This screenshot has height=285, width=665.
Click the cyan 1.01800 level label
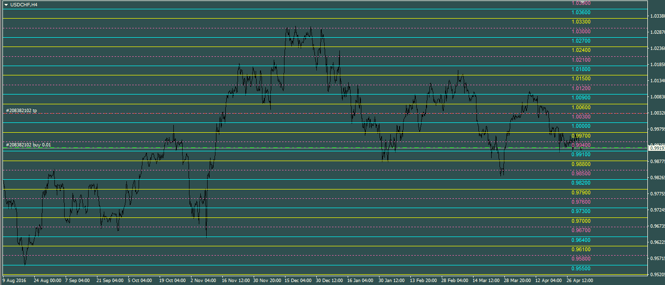(x=580, y=69)
